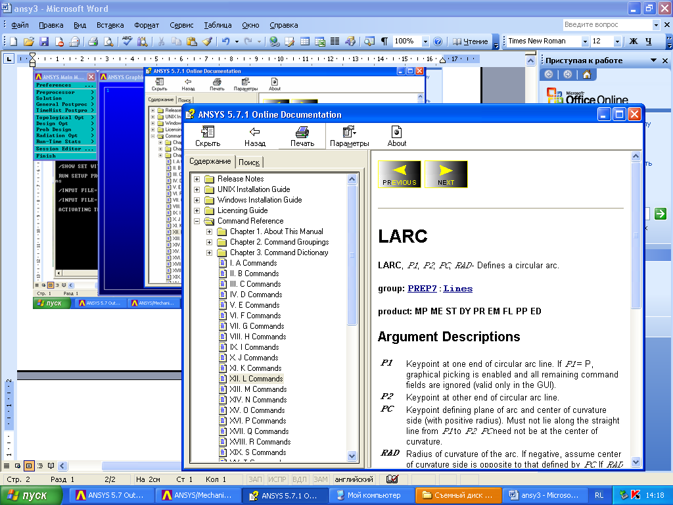Expand Chapter 3. Command Dictionary node
The width and height of the screenshot is (673, 505).
tap(210, 252)
